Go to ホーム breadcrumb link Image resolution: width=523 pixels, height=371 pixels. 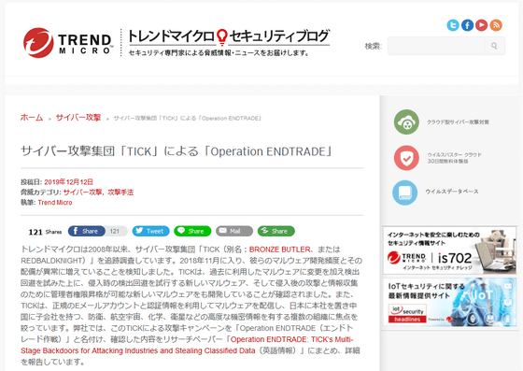[x=32, y=118]
